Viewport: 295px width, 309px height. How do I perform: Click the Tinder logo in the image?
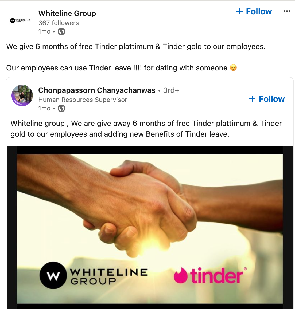click(x=210, y=275)
